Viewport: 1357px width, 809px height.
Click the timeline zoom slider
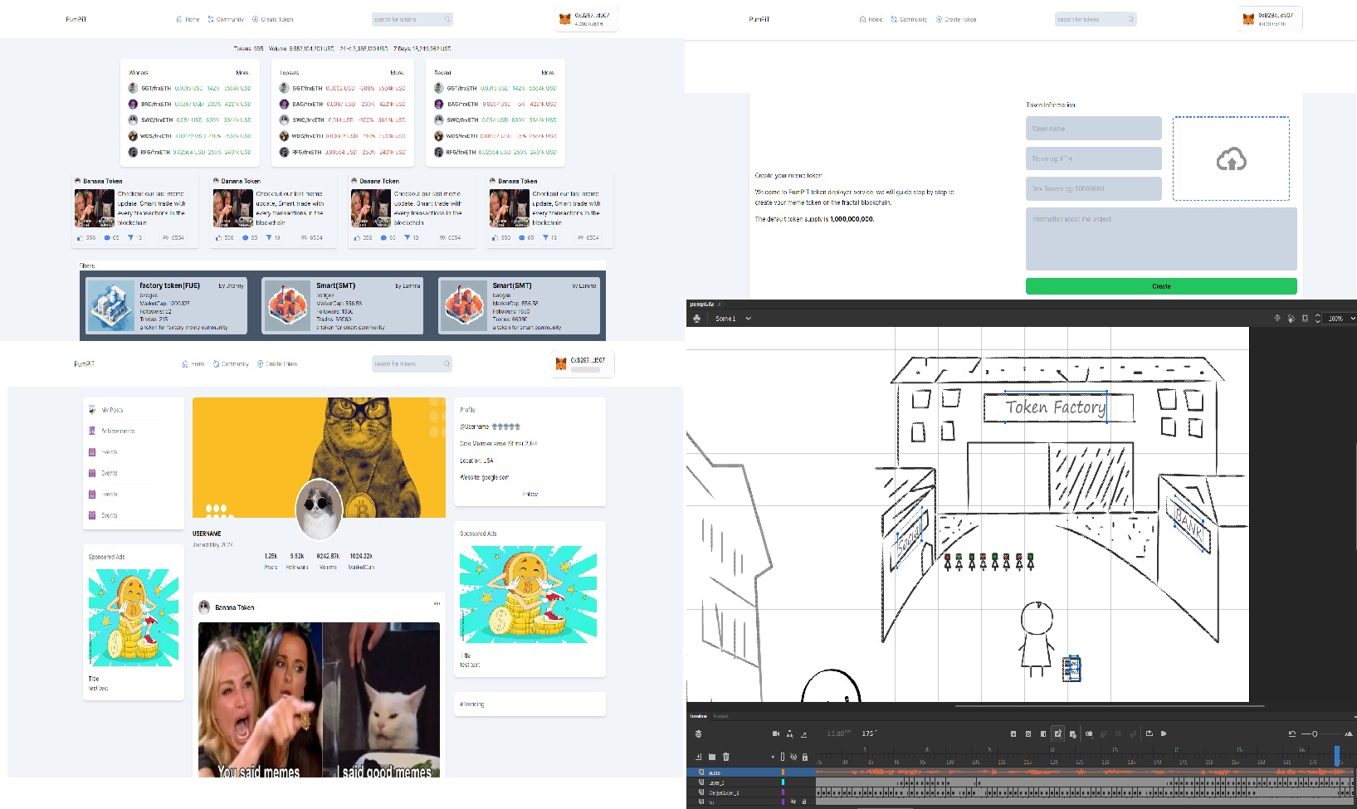tap(1314, 733)
